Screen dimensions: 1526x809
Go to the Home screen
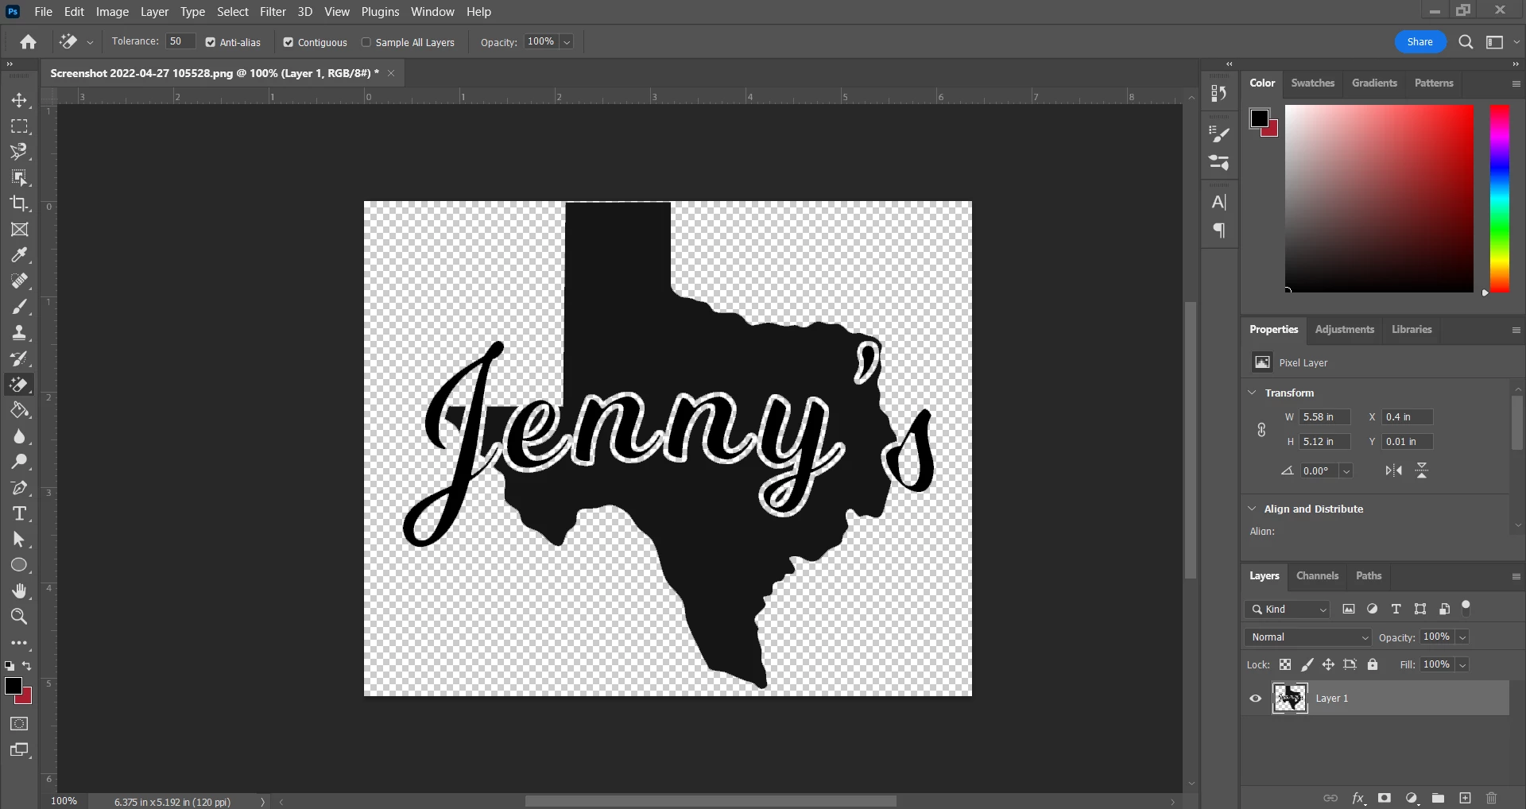click(28, 42)
